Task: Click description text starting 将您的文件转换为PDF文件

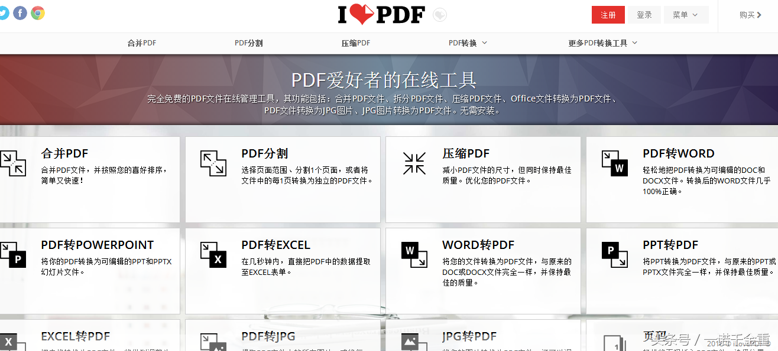Action: [507, 272]
